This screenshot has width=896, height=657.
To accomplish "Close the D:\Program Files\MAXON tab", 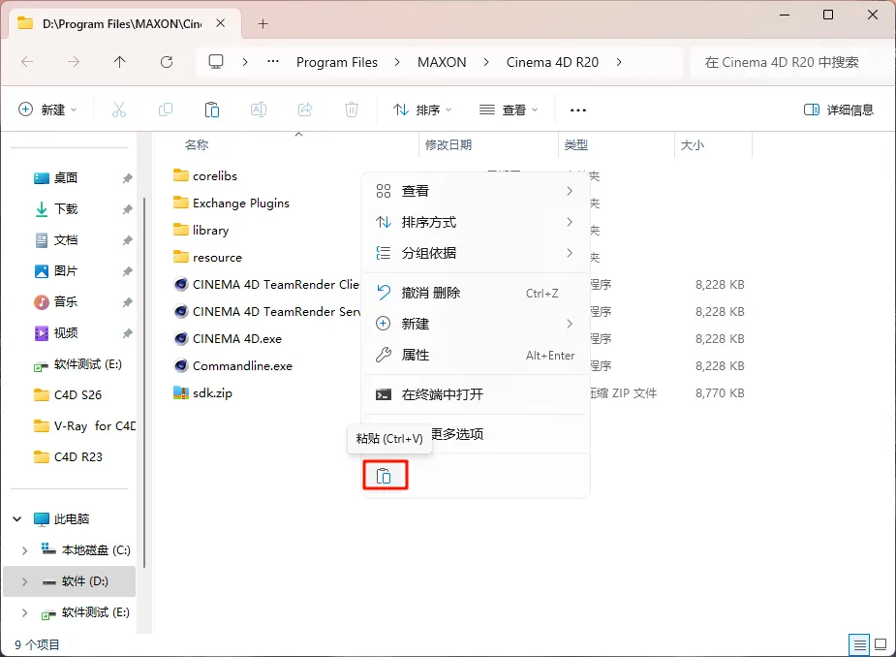I will [221, 23].
